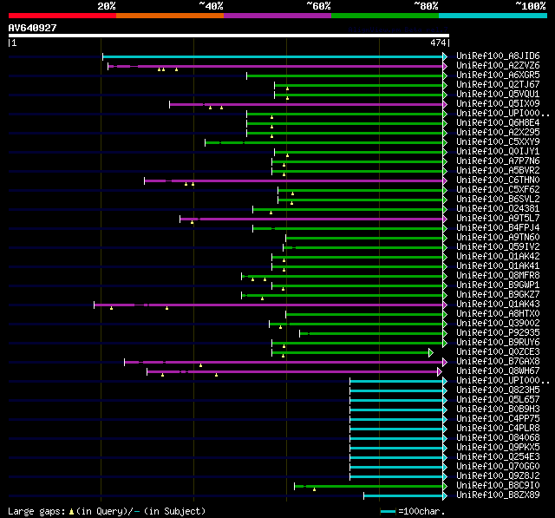Viewport: 555px width, 518px height.
Task: Select the UniRef100_C4PLR8 label
Action: click(x=498, y=429)
